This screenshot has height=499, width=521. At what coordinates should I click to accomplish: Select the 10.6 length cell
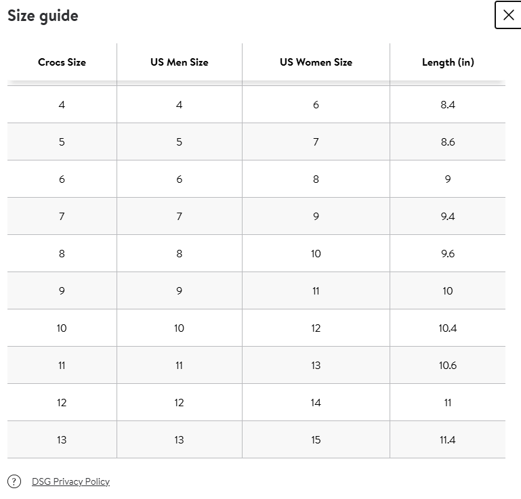[x=447, y=366]
